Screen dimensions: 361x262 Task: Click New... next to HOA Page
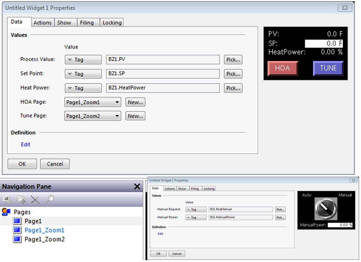tap(135, 102)
